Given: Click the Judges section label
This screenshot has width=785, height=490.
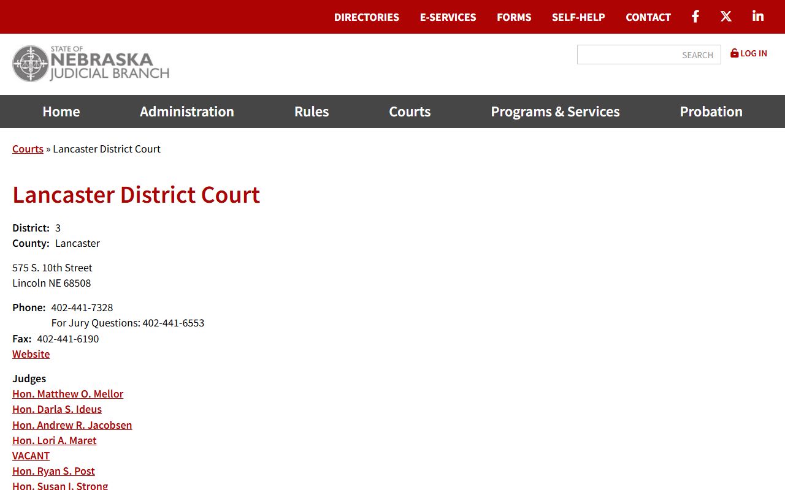Looking at the screenshot, I should [29, 379].
